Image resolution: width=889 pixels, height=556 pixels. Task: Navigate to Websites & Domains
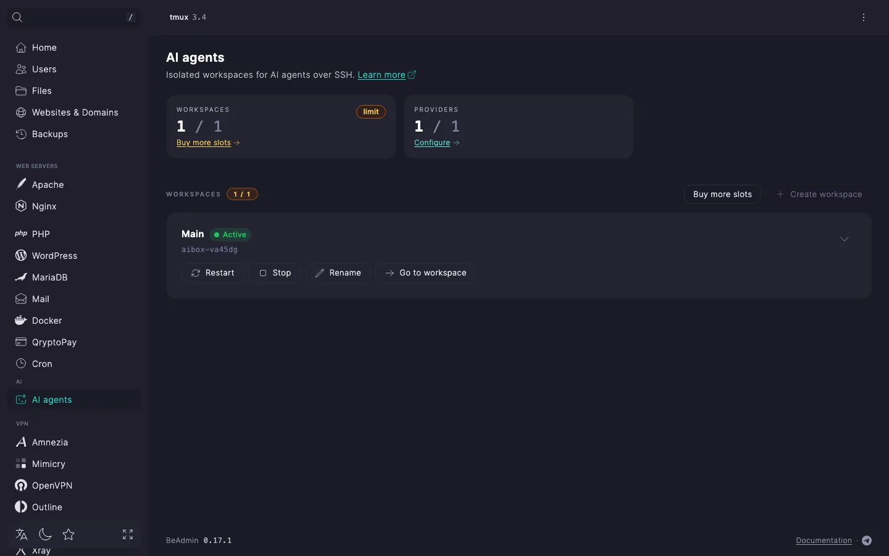coord(74,112)
